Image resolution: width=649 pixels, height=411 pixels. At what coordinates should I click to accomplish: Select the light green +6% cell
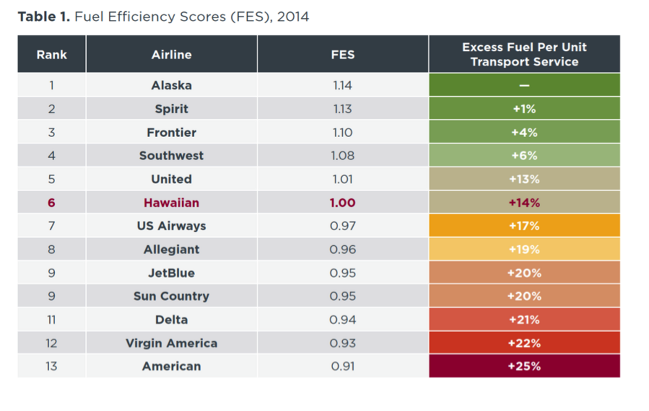point(524,156)
